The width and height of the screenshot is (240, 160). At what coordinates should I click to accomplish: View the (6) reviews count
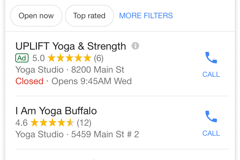[99, 58]
